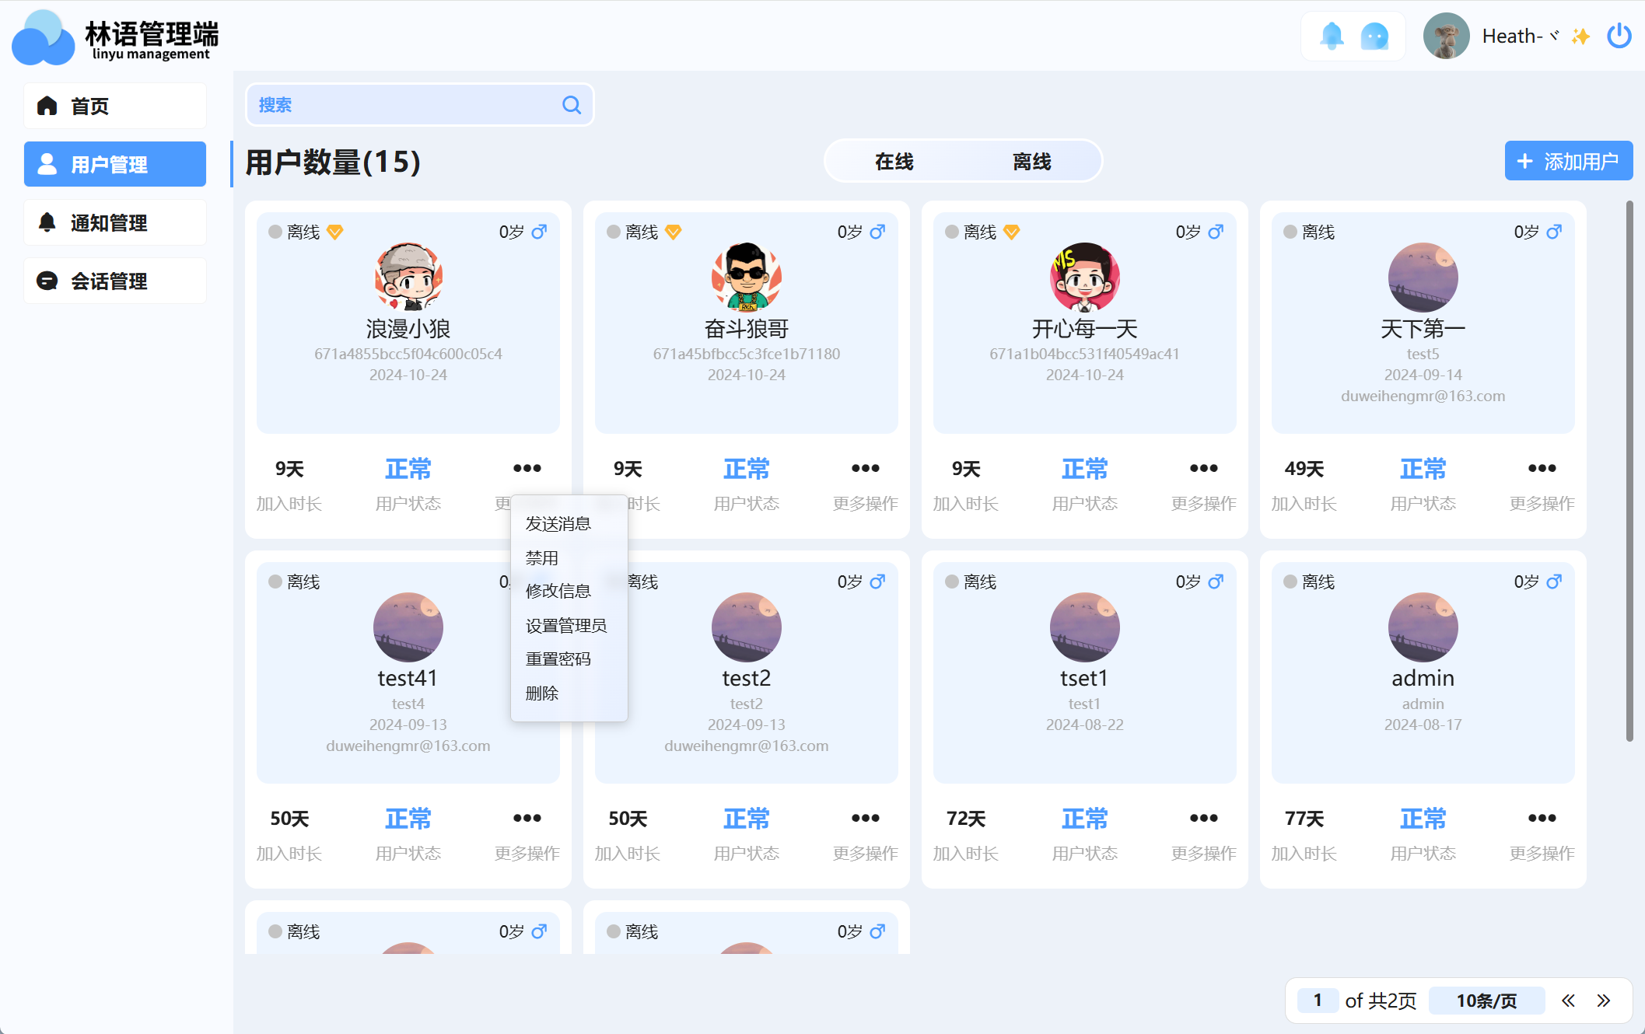Image resolution: width=1645 pixels, height=1034 pixels.
Task: Open more-actions dots on test41 card
Action: [x=527, y=818]
